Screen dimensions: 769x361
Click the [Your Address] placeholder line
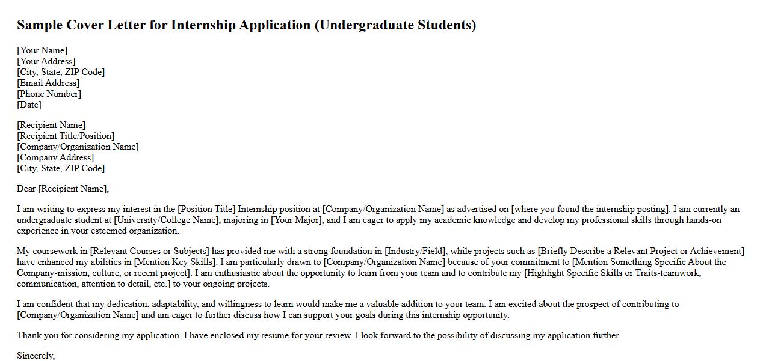[x=46, y=61]
